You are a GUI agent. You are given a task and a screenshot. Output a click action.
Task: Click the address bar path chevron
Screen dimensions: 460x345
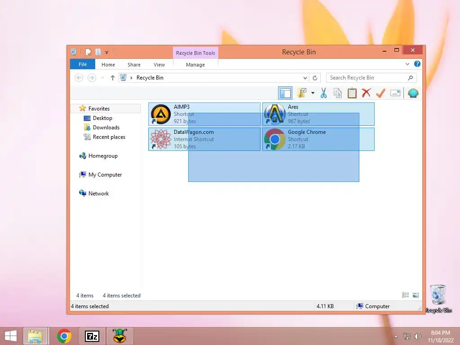(x=131, y=78)
